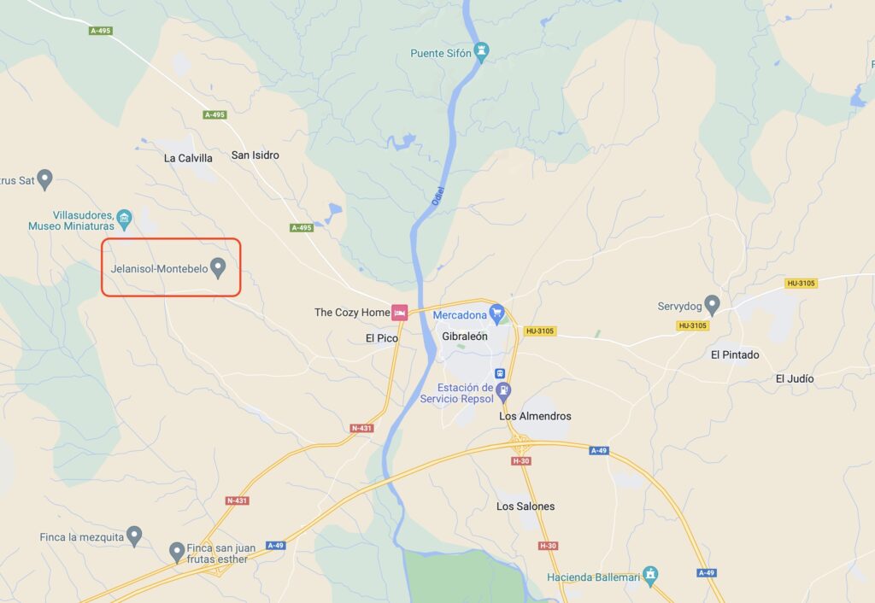Select the HU-3105 road badge near Gibraleón
Image resolution: width=875 pixels, height=603 pixels.
click(540, 331)
